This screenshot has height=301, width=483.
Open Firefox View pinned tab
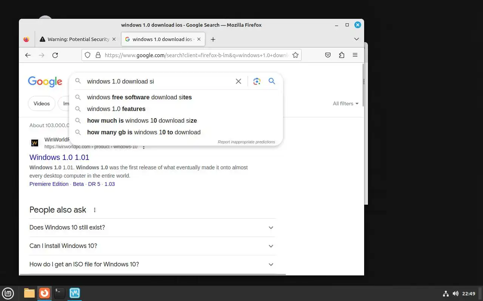click(x=26, y=39)
